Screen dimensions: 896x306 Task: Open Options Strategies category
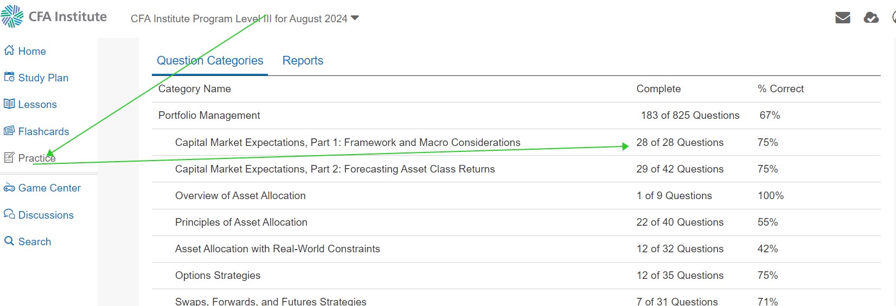(x=217, y=275)
